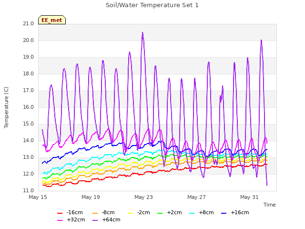Click the 15.0 y-axis tick label
Viewport: 305px width, 229px height.
point(29,124)
